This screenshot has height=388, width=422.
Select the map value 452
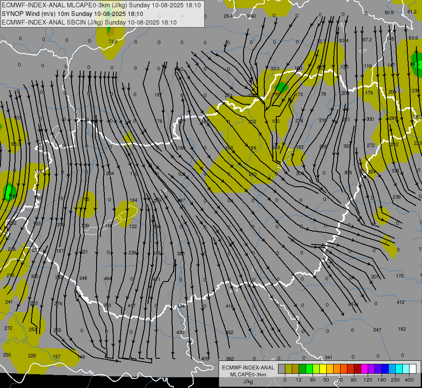tap(229, 332)
